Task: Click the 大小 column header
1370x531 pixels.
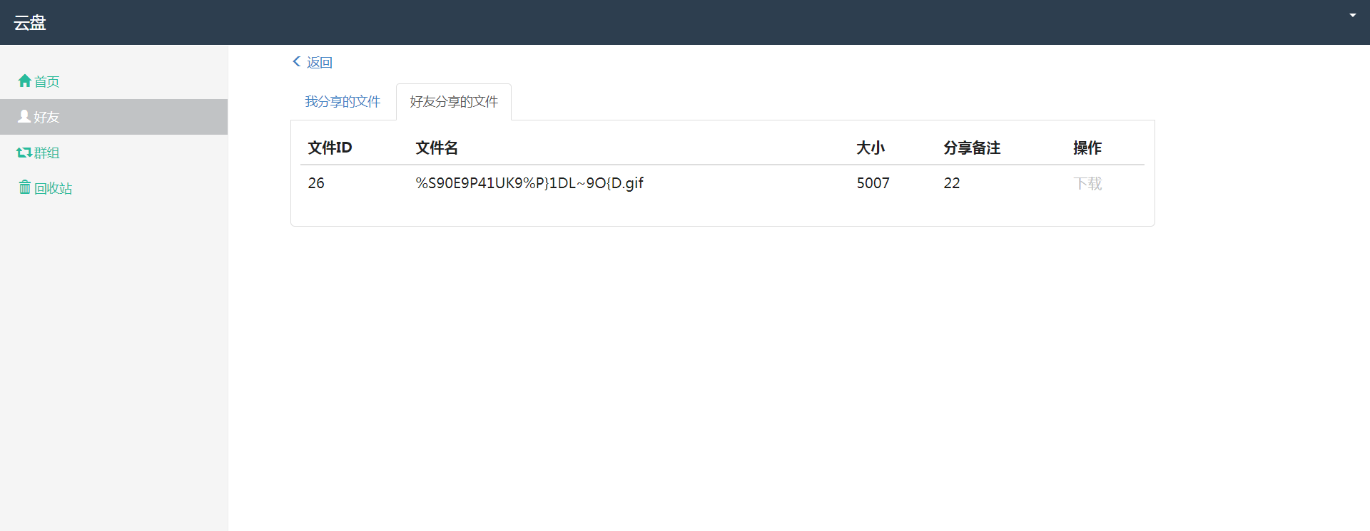Action: point(871,148)
